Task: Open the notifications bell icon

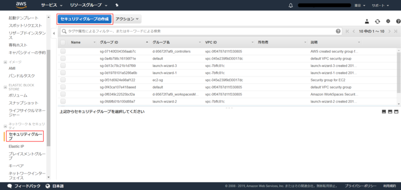Action: tap(290, 5)
